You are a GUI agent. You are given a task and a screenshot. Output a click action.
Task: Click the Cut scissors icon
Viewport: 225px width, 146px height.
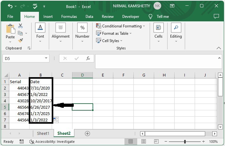pyautogui.click(x=20, y=26)
